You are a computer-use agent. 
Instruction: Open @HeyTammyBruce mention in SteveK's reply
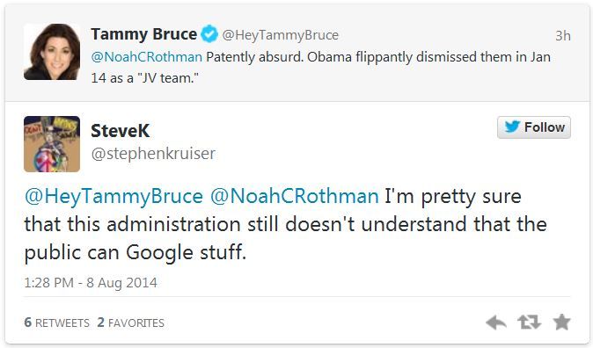(113, 197)
